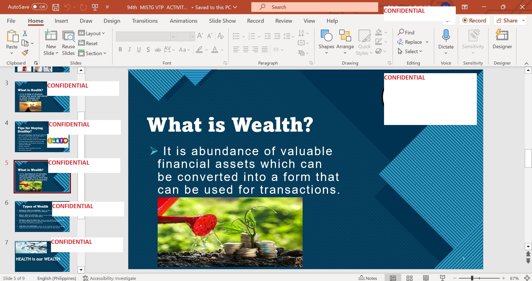Decrease list indent level
This screenshot has width=532, height=281.
click(x=267, y=36)
